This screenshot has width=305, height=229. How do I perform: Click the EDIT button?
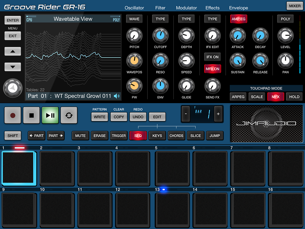coord(157,117)
